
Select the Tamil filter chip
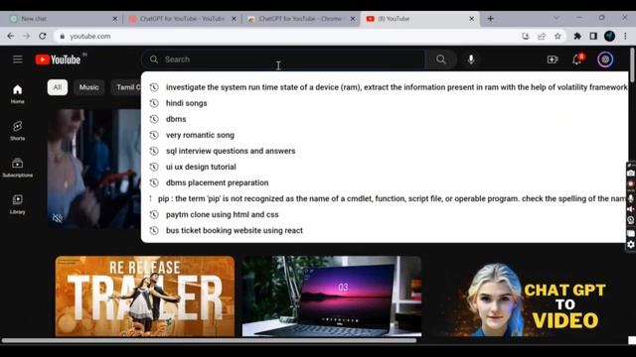(x=126, y=87)
